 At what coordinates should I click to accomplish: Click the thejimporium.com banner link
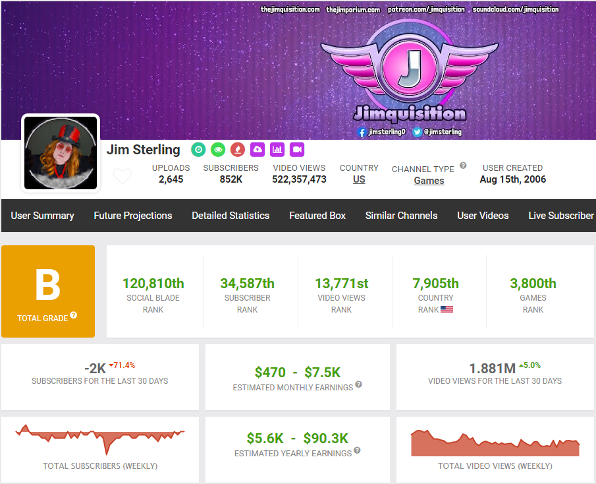(353, 9)
